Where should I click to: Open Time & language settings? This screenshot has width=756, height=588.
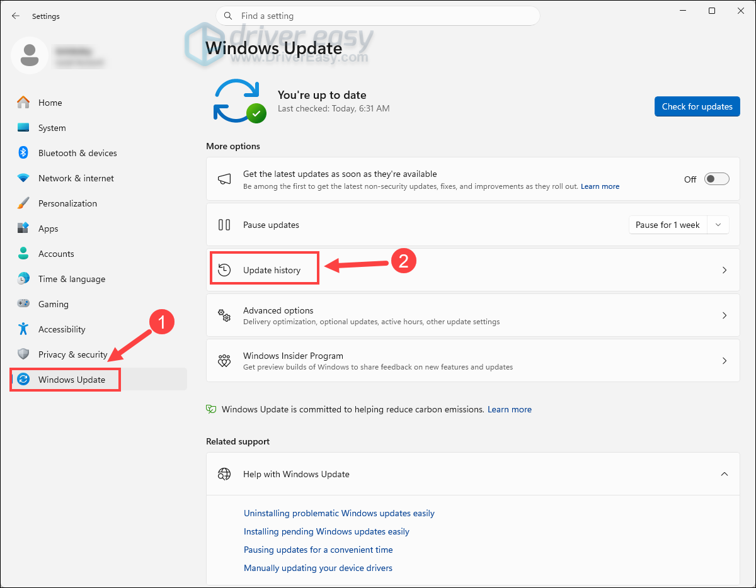(x=99, y=279)
